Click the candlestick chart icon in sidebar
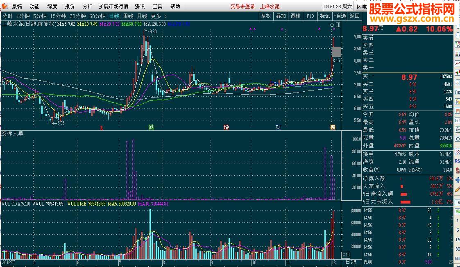The width and height of the screenshot is (460, 267). coord(458,72)
